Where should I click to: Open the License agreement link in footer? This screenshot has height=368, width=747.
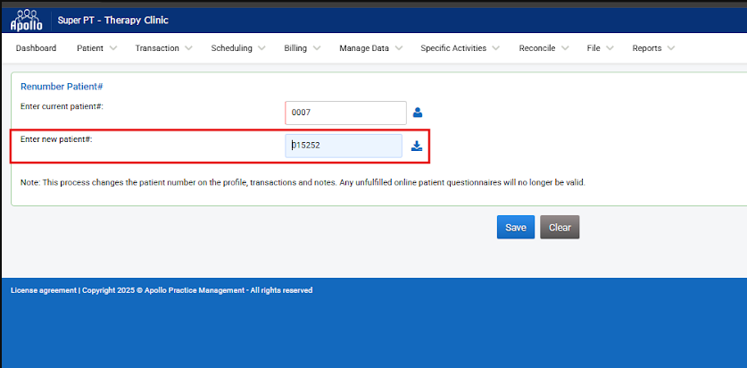(x=44, y=290)
